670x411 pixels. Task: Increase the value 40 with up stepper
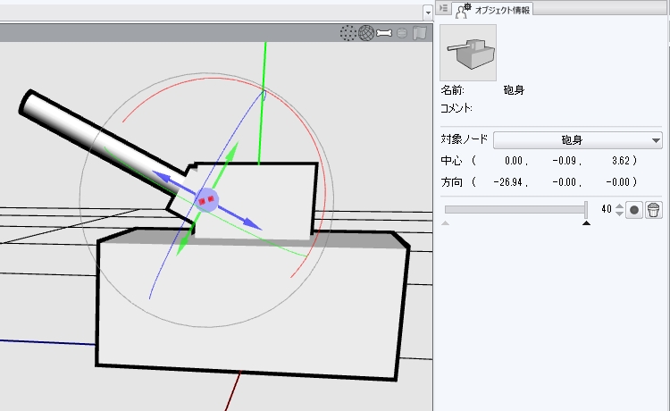[619, 205]
